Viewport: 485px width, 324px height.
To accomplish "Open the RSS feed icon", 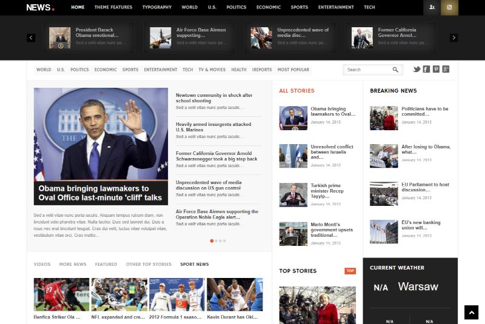I will tap(449, 7).
